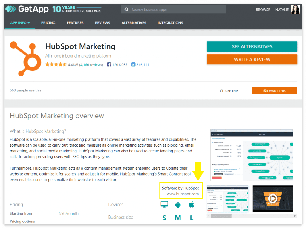306x228 pixels.
Task: Open the PRICING tab
Action: (48, 23)
